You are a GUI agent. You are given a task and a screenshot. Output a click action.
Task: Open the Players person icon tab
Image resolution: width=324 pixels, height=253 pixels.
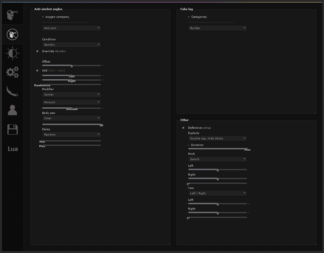[x=12, y=110]
